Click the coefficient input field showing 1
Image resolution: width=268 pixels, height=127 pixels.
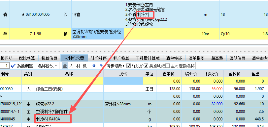5,66
